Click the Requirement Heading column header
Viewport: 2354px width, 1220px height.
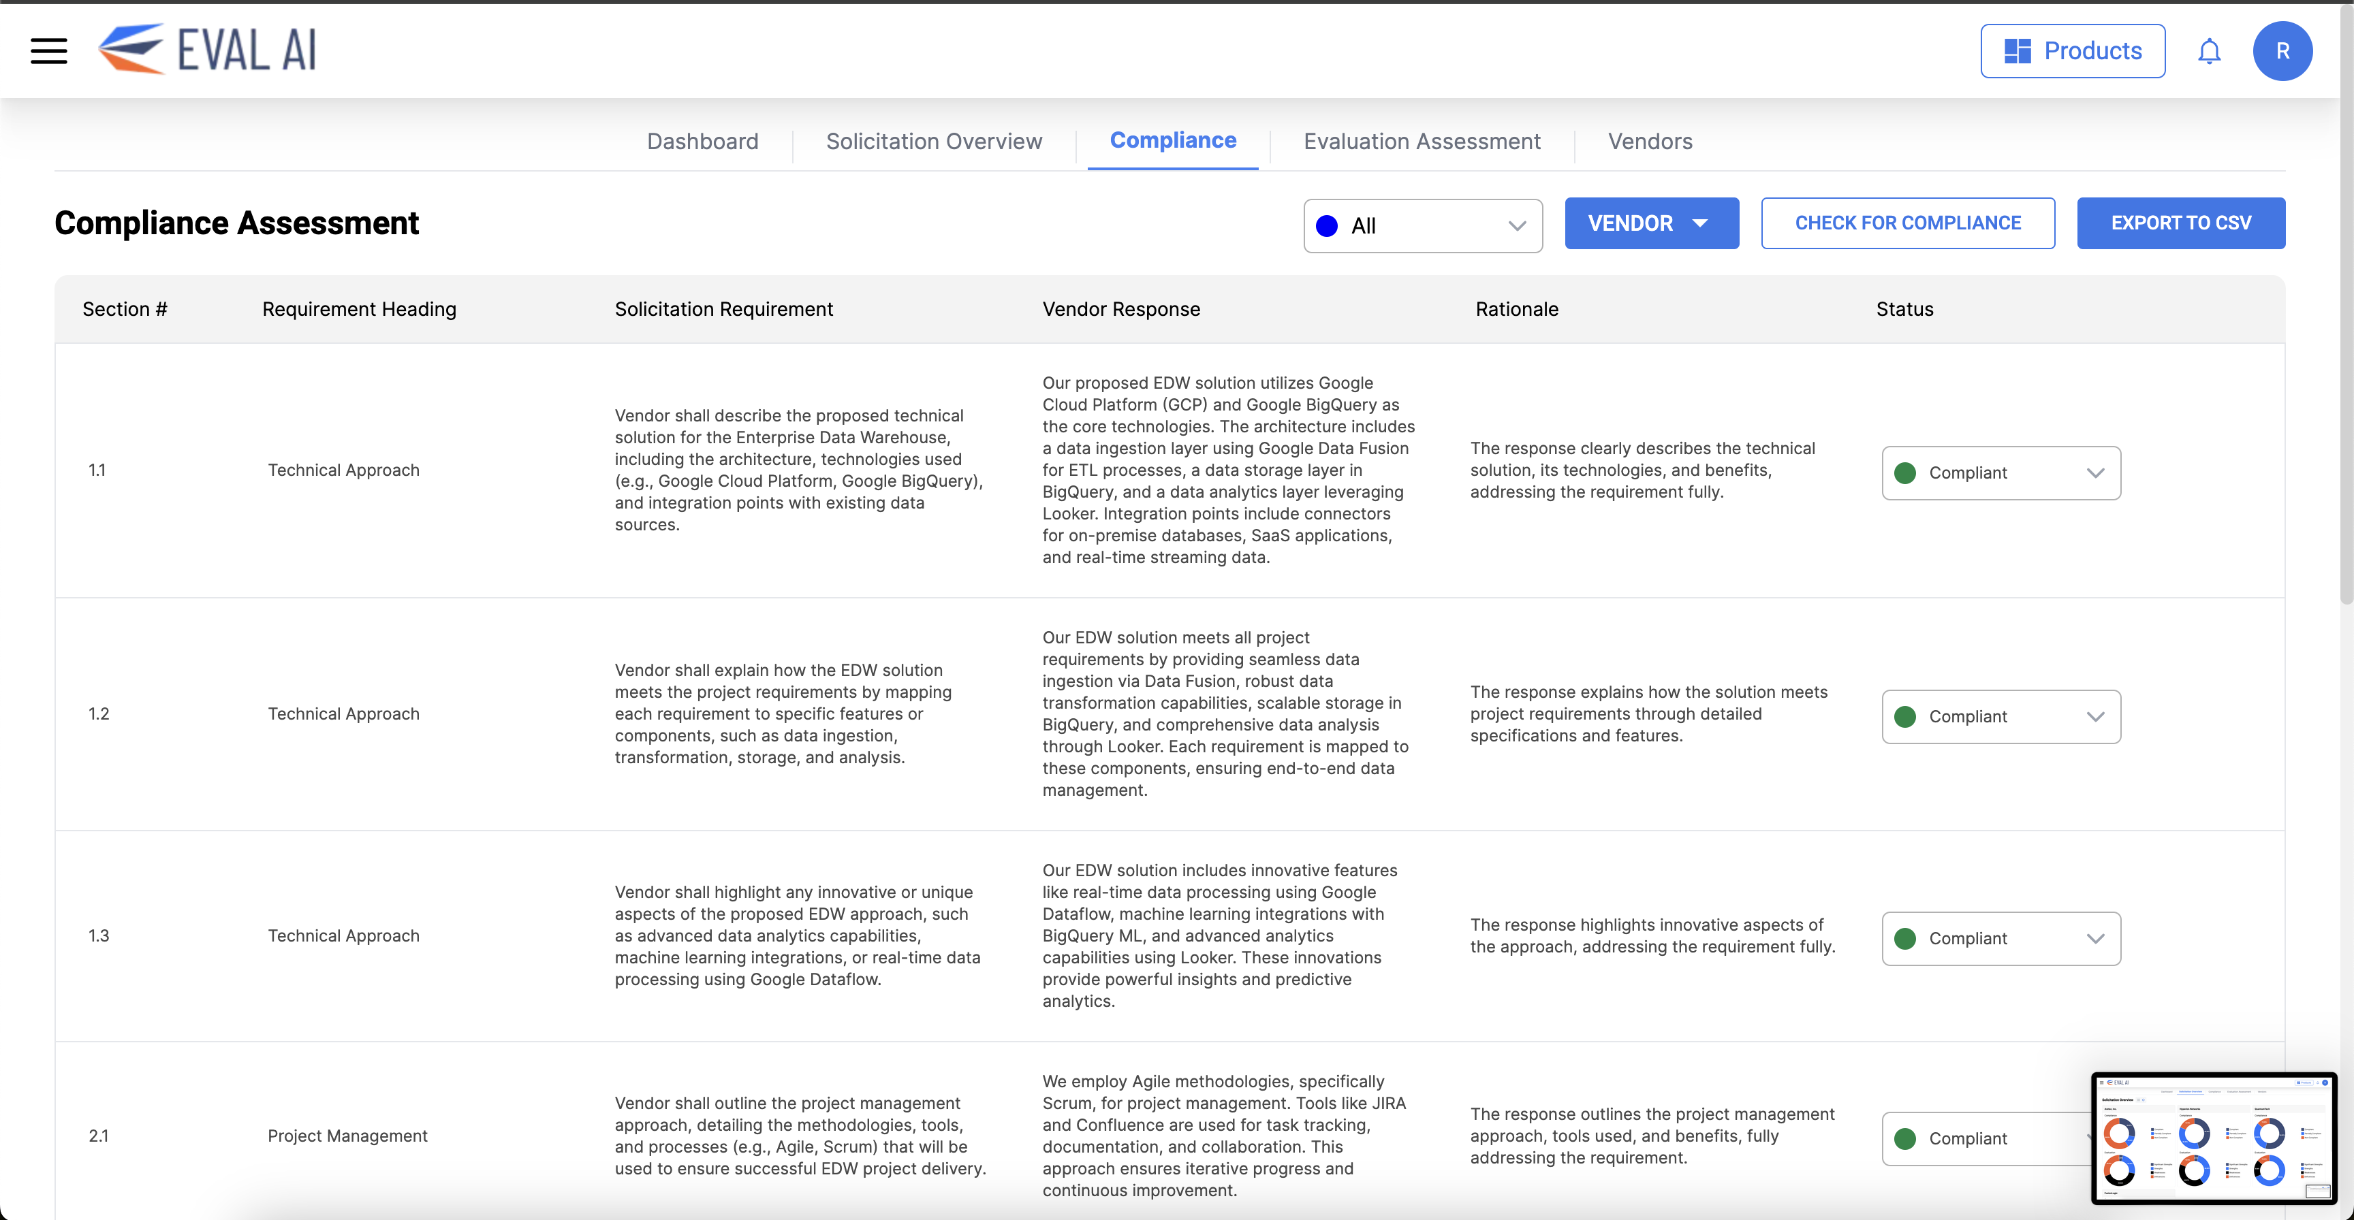point(359,310)
